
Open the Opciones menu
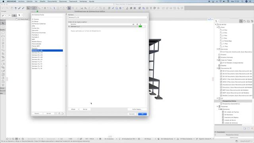click(63, 1)
